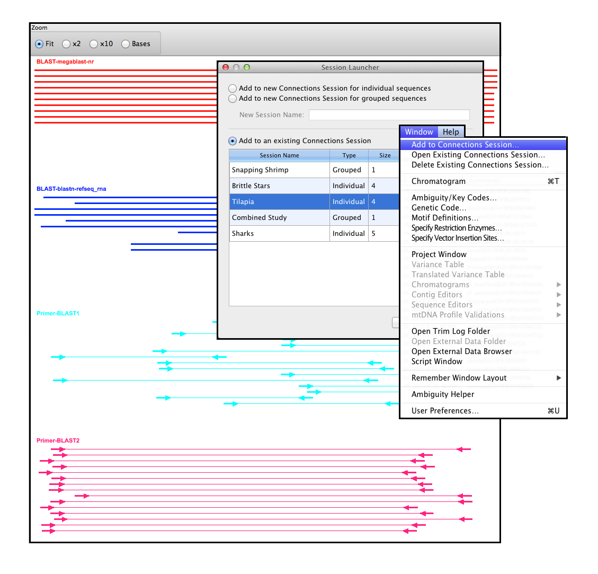The image size is (598, 574).
Task: Select the x10 zoom option
Action: click(x=94, y=44)
